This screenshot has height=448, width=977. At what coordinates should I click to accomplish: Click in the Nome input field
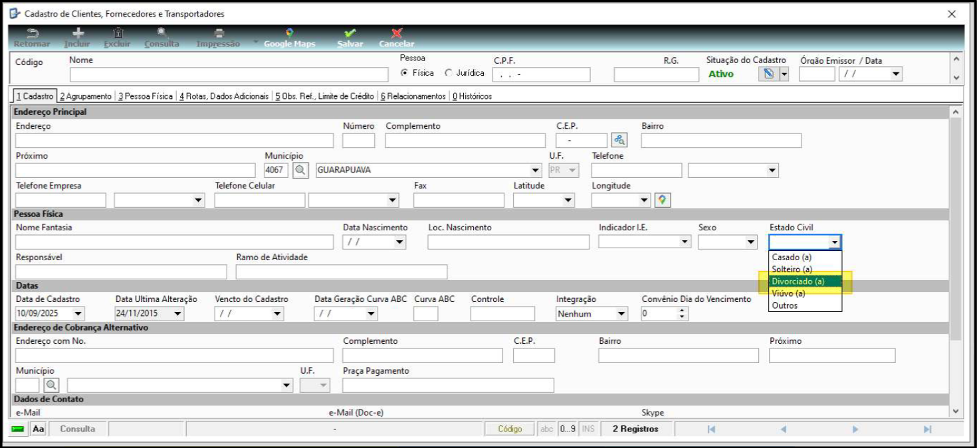[x=229, y=74]
